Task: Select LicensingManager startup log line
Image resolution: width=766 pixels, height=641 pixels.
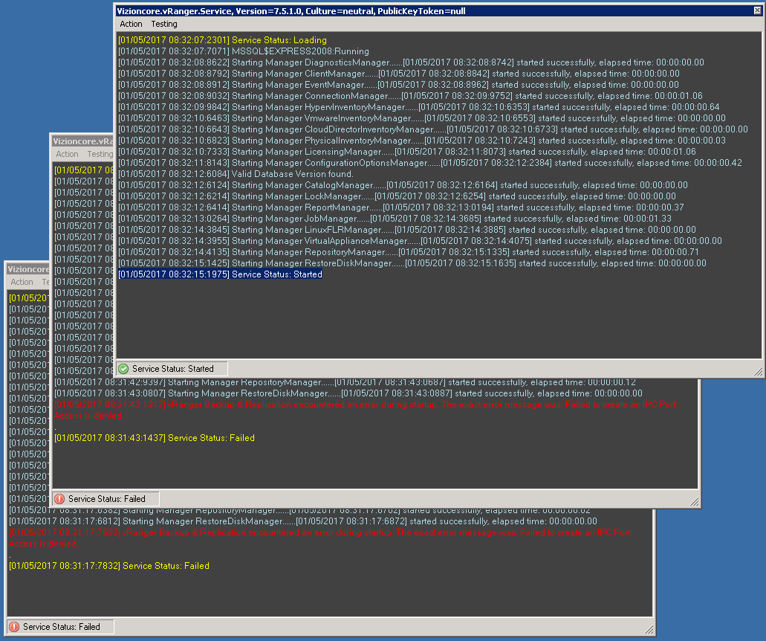Action: pos(407,152)
